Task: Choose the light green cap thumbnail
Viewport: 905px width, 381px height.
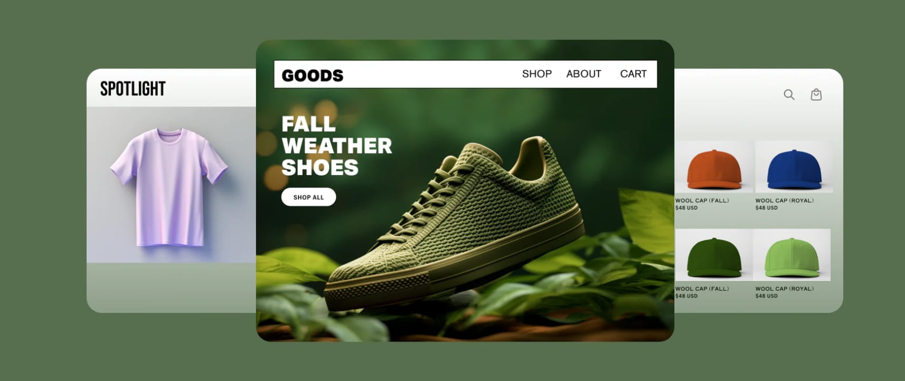Action: pyautogui.click(x=791, y=255)
